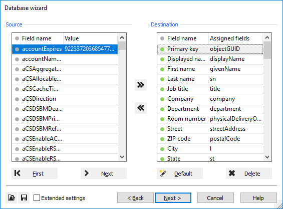Jump to First record button

pos(35,174)
